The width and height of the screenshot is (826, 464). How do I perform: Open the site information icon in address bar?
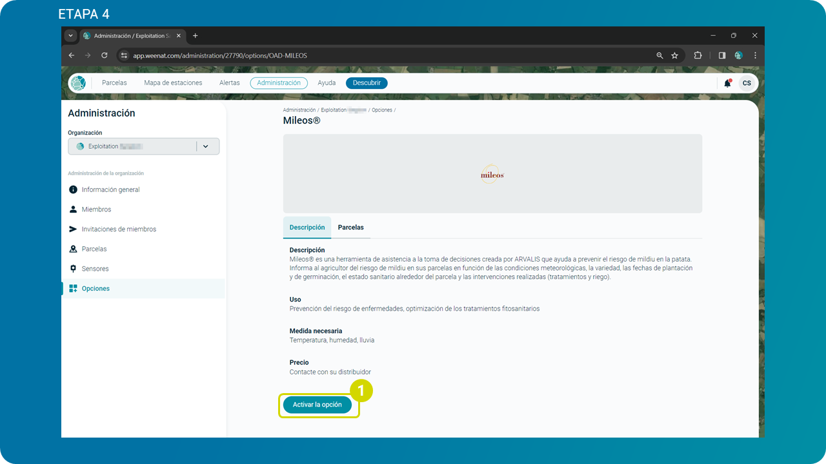pos(125,55)
